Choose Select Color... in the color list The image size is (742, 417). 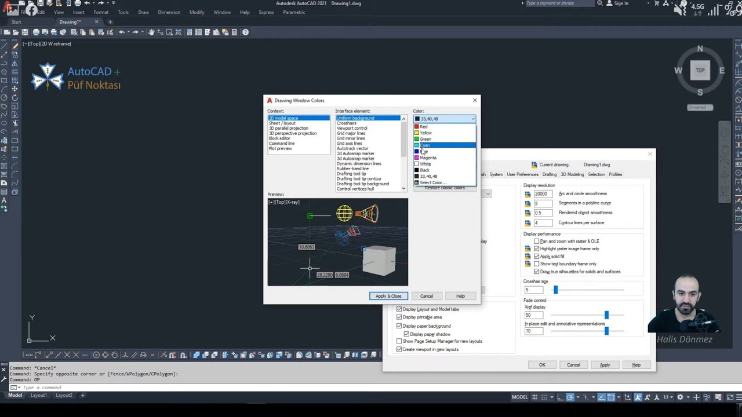click(445, 182)
